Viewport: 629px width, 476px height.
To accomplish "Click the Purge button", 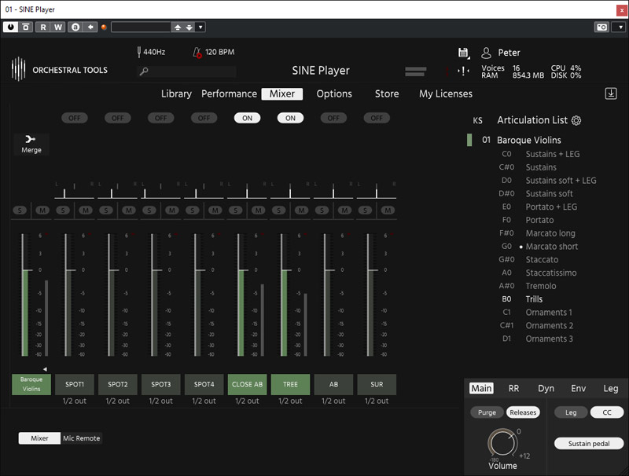I will coord(487,412).
